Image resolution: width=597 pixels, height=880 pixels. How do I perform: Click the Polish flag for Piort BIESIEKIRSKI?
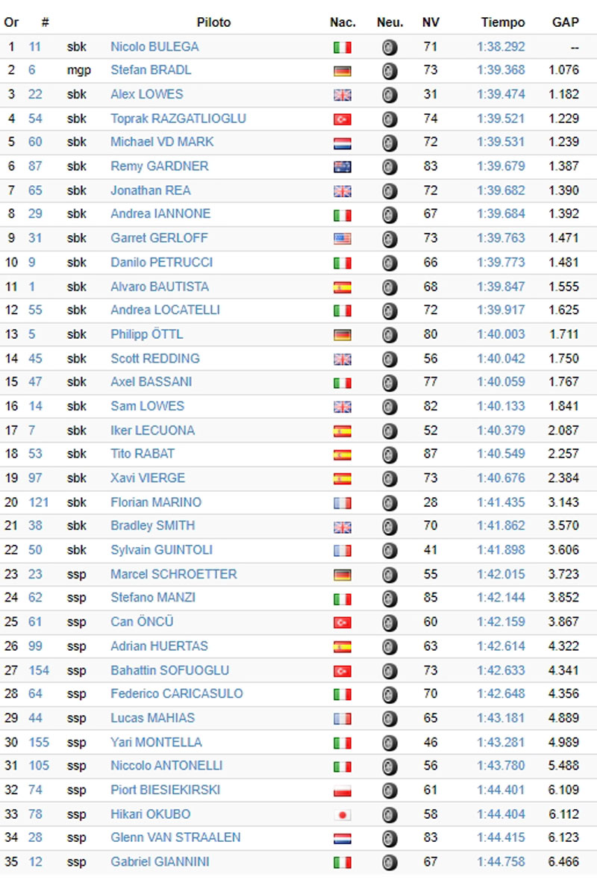[x=342, y=790]
